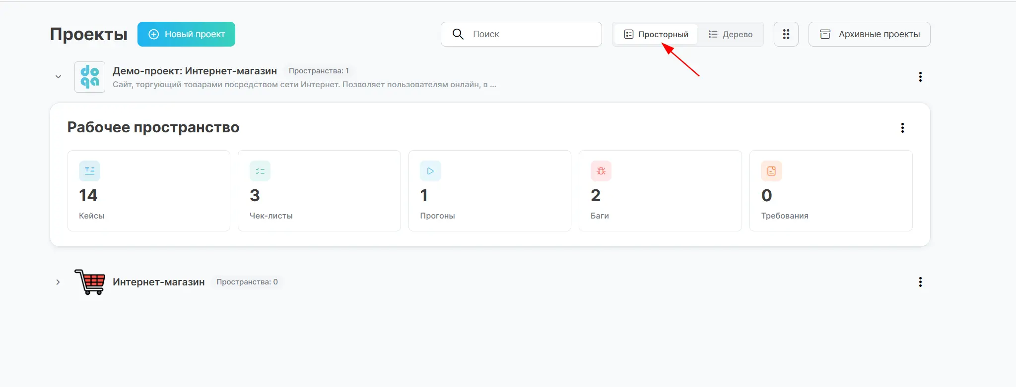The width and height of the screenshot is (1016, 387).
Task: Click the Новый проект button
Action: pyautogui.click(x=186, y=34)
